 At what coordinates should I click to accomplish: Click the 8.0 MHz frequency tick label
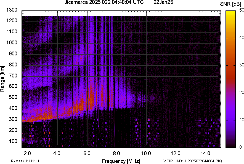click(x=116, y=153)
